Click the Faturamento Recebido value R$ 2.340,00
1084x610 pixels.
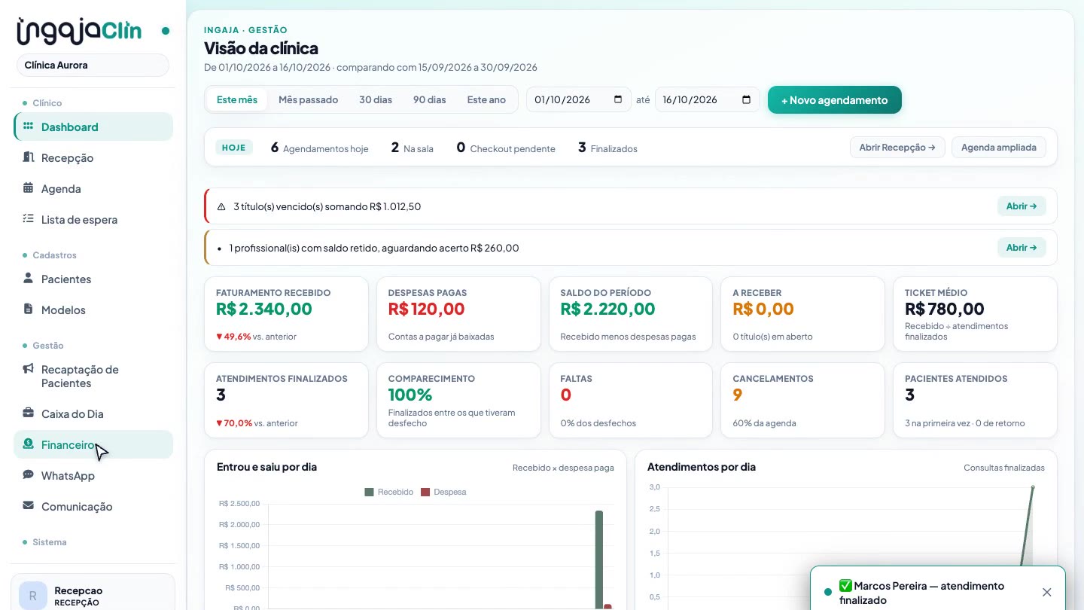(264, 309)
